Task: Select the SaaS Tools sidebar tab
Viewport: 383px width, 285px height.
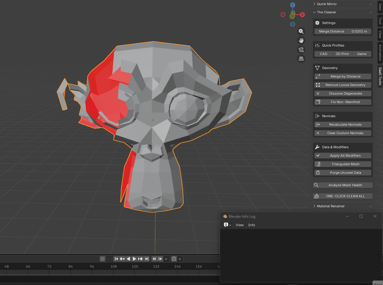Action: pos(380,76)
